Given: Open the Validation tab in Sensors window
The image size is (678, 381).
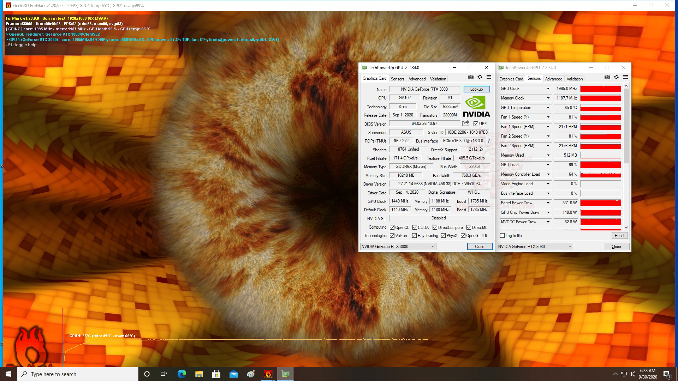Looking at the screenshot, I should (x=575, y=79).
